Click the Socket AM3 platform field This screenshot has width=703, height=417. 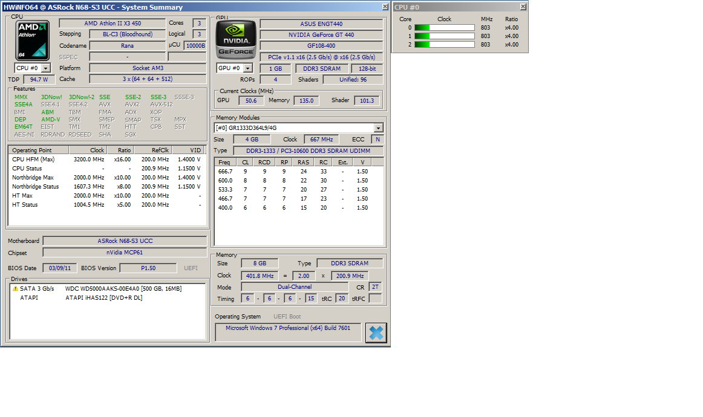[x=148, y=68]
